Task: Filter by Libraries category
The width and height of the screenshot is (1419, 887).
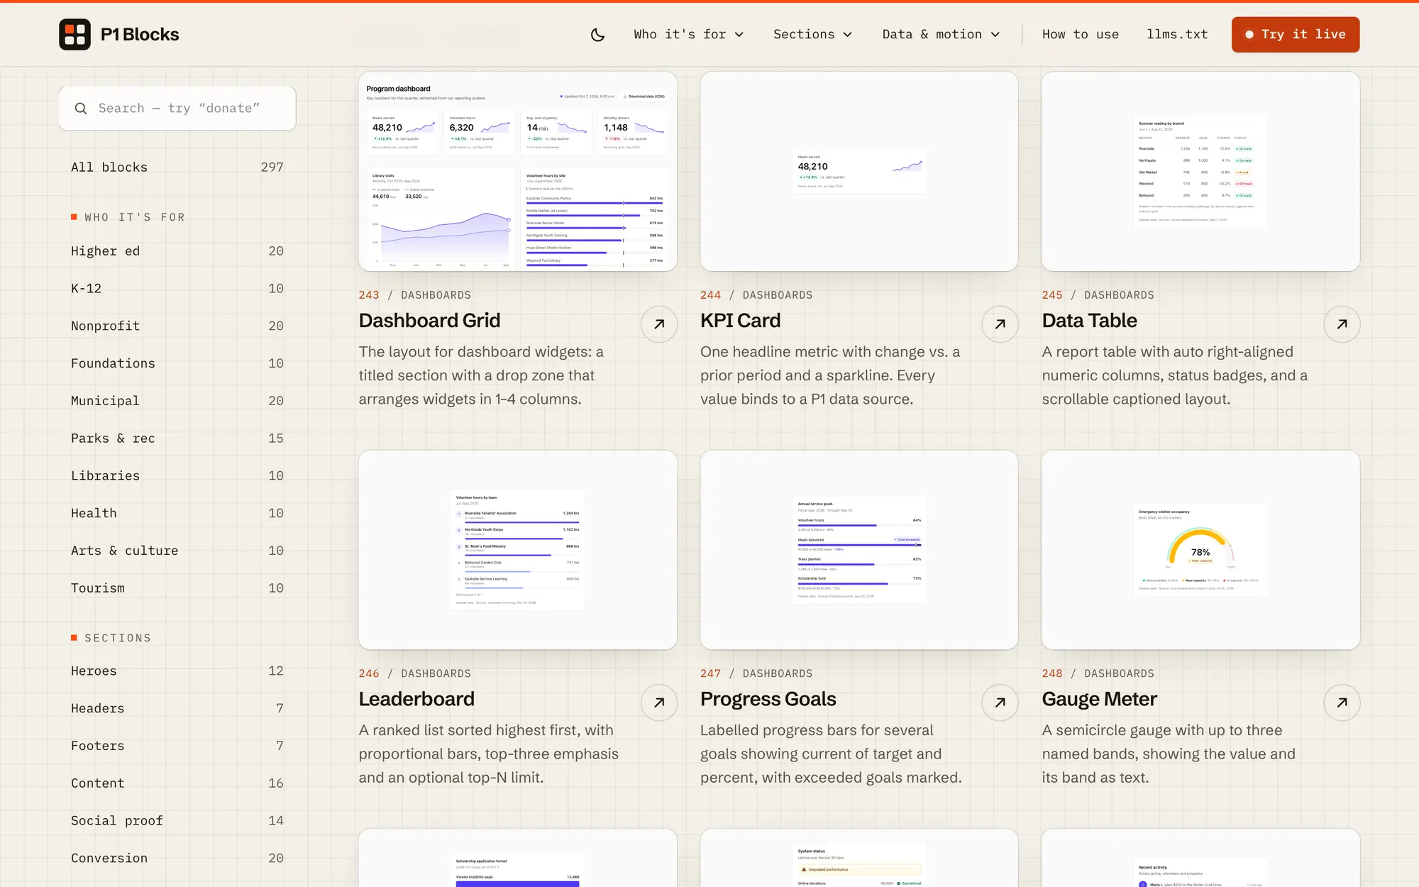Action: click(x=177, y=476)
